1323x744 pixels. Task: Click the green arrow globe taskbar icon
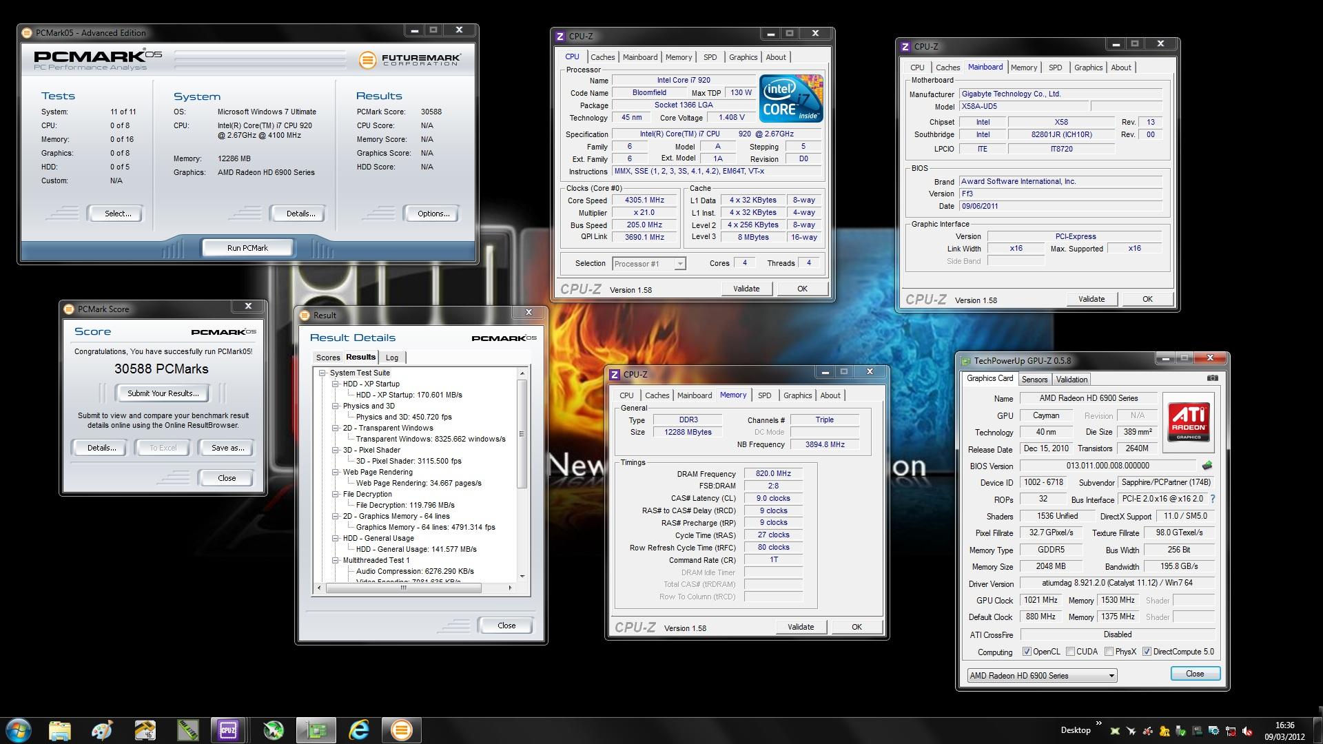[x=274, y=730]
